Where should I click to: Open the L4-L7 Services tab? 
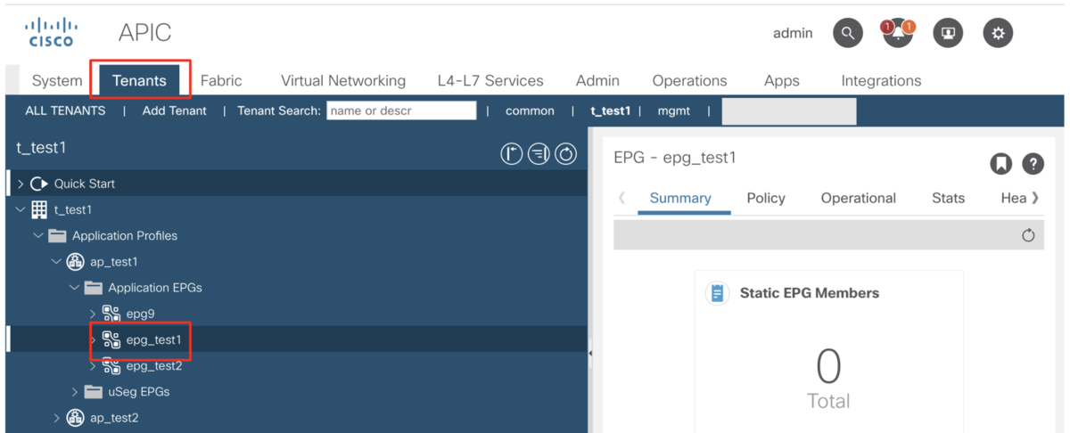(490, 80)
